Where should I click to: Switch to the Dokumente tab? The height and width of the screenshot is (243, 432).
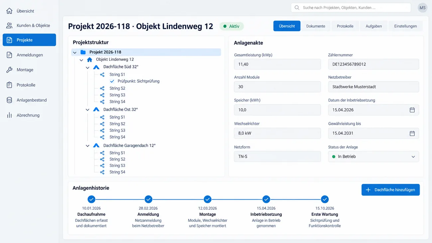[316, 26]
